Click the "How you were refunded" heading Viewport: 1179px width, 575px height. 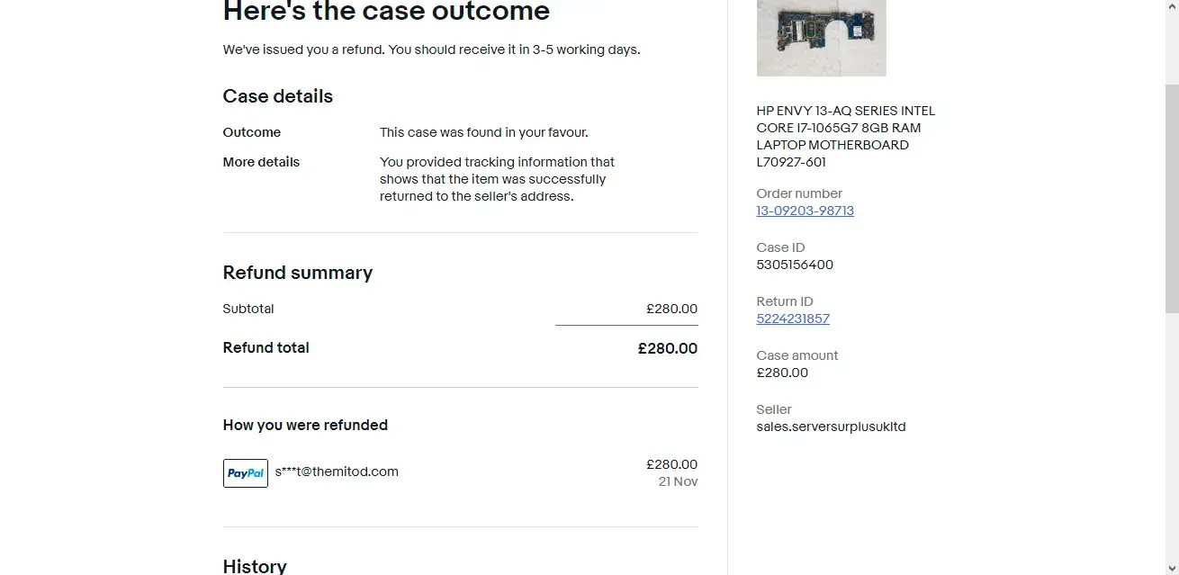(x=305, y=425)
